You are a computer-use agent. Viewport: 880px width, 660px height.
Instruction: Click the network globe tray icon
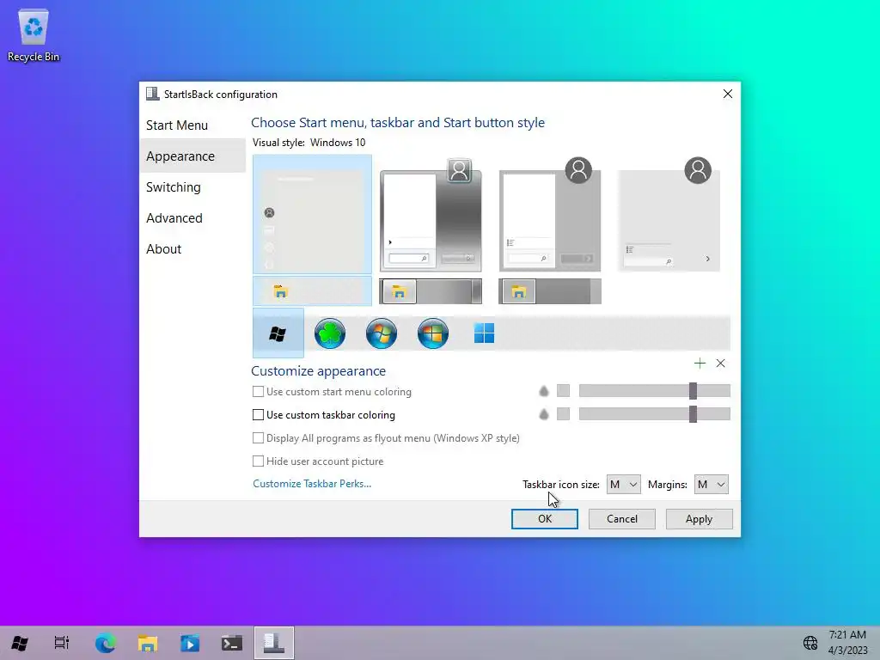point(810,643)
